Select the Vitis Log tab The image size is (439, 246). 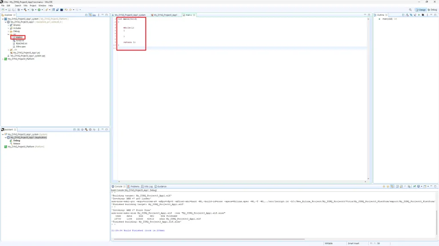(147, 187)
